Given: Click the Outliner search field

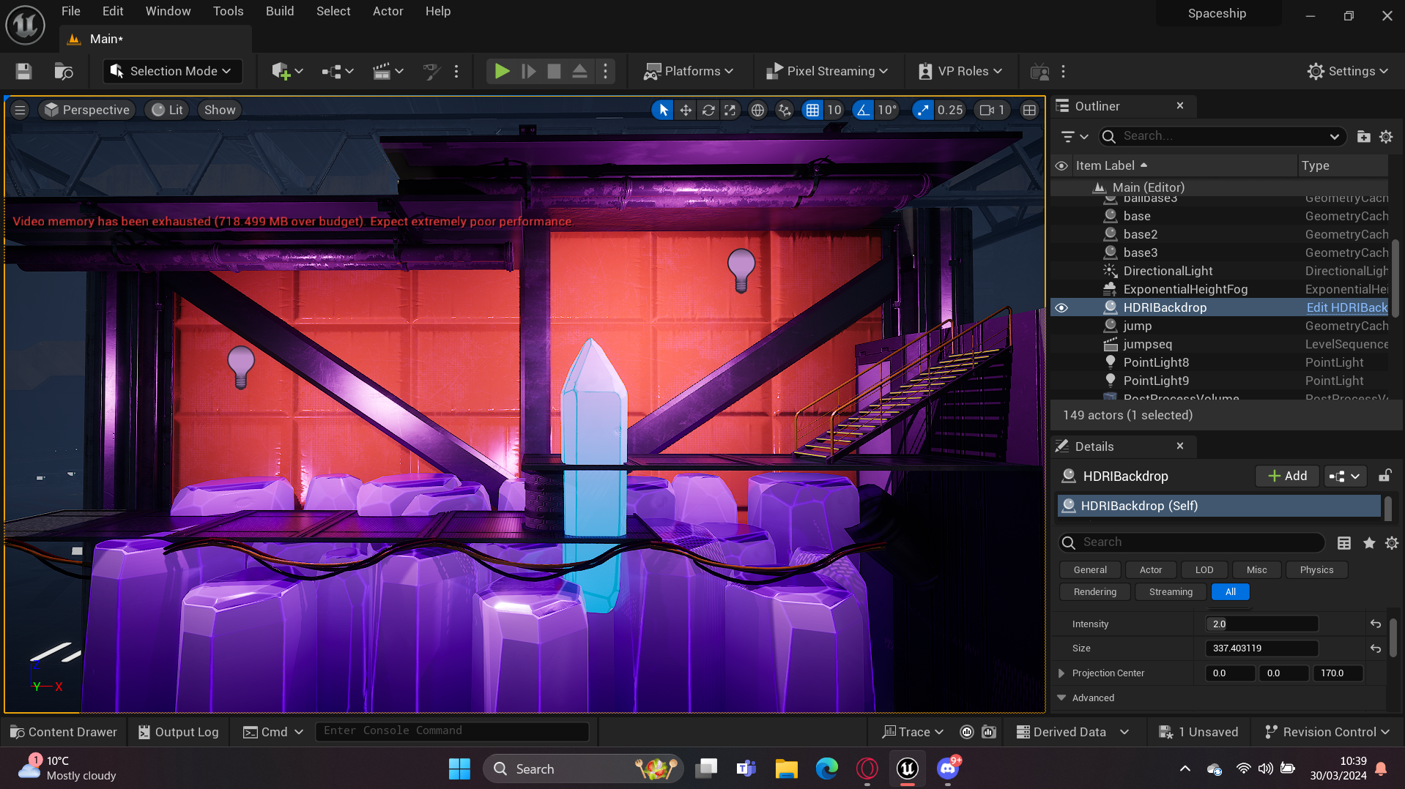Looking at the screenshot, I should click(1222, 136).
